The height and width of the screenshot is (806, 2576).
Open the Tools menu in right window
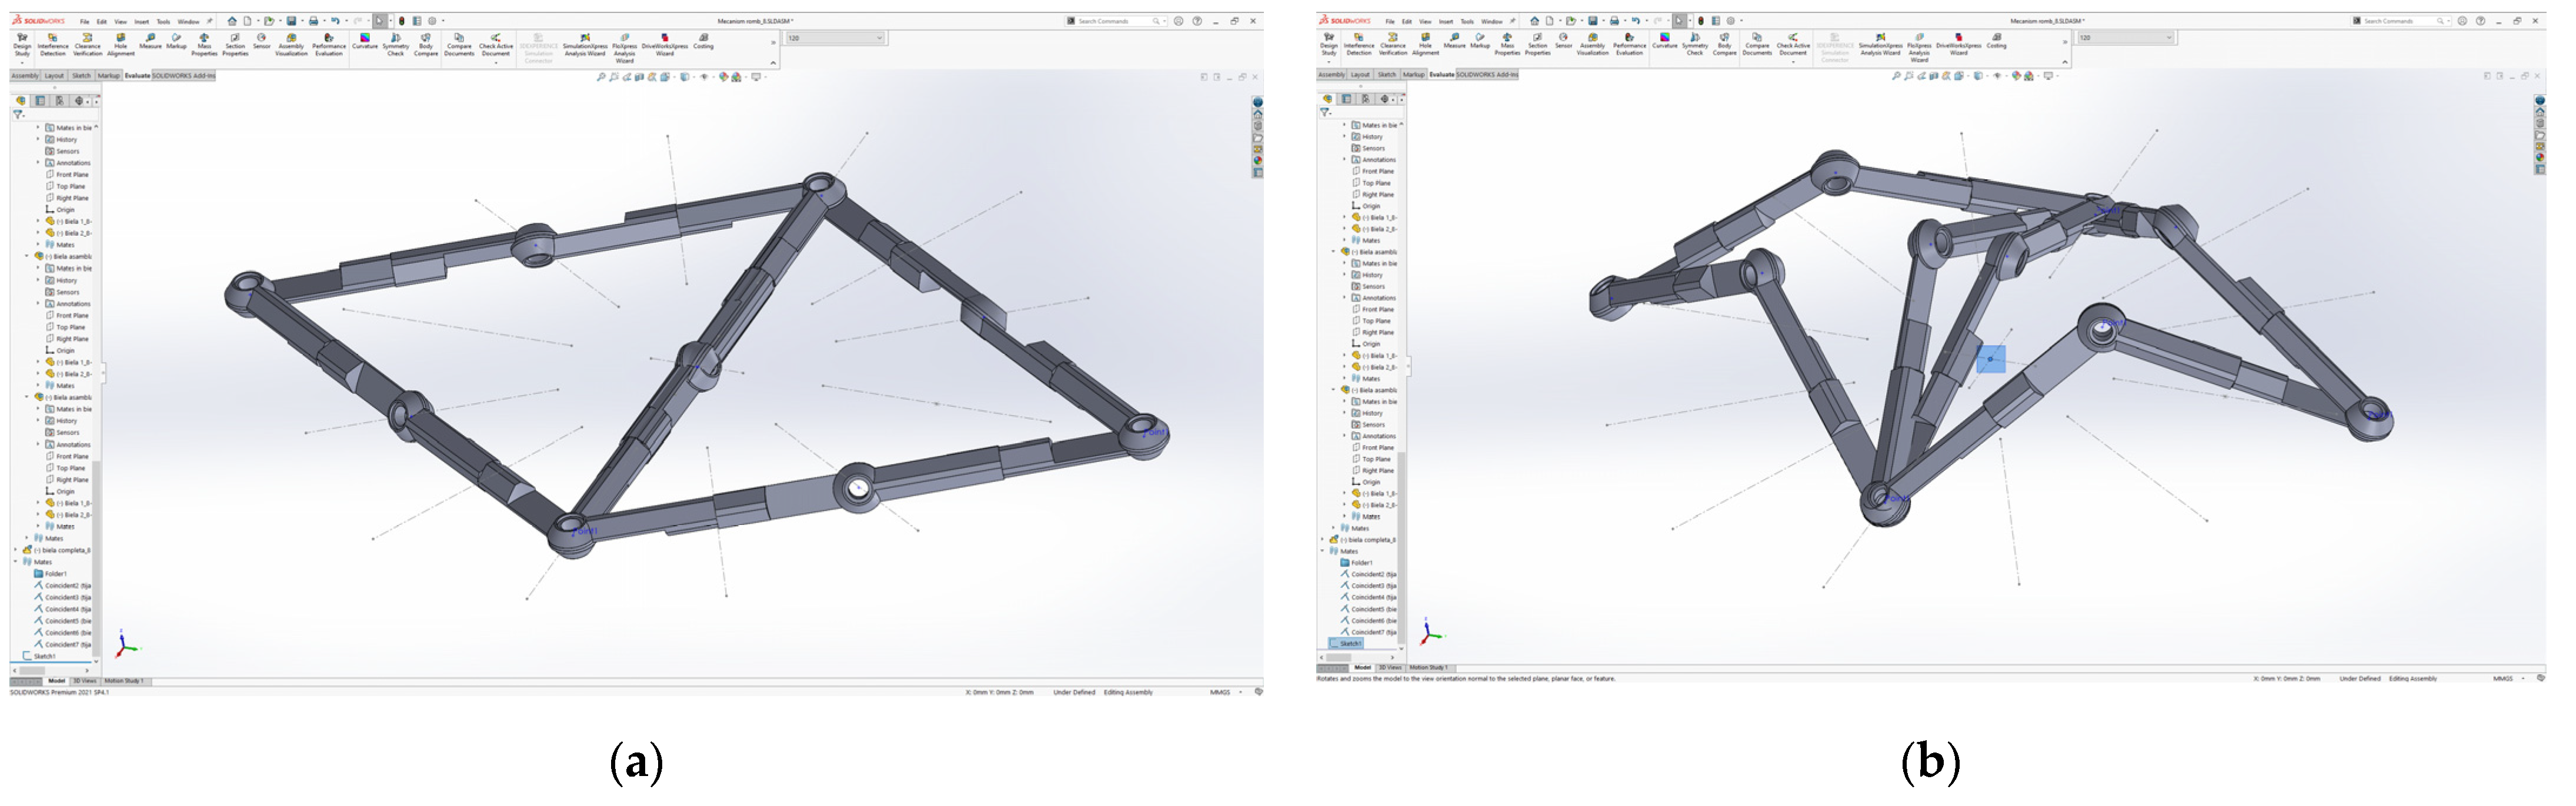point(1466,21)
